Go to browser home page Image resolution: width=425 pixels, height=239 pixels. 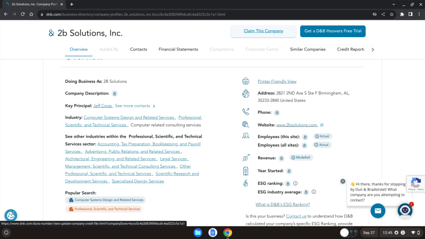pos(31,14)
